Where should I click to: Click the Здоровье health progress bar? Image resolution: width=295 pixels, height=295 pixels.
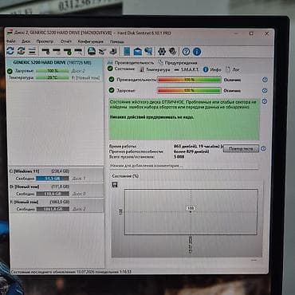tap(189, 91)
